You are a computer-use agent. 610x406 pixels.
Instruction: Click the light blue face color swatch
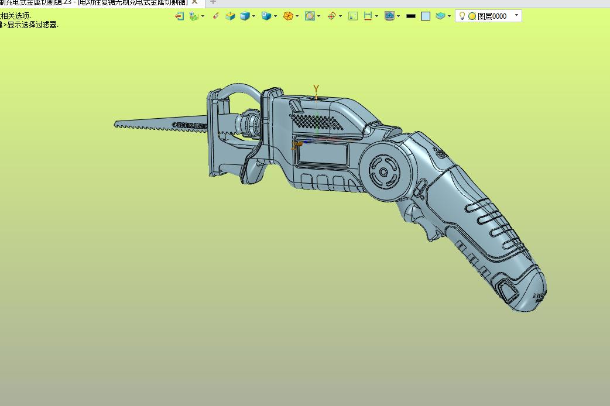point(426,16)
